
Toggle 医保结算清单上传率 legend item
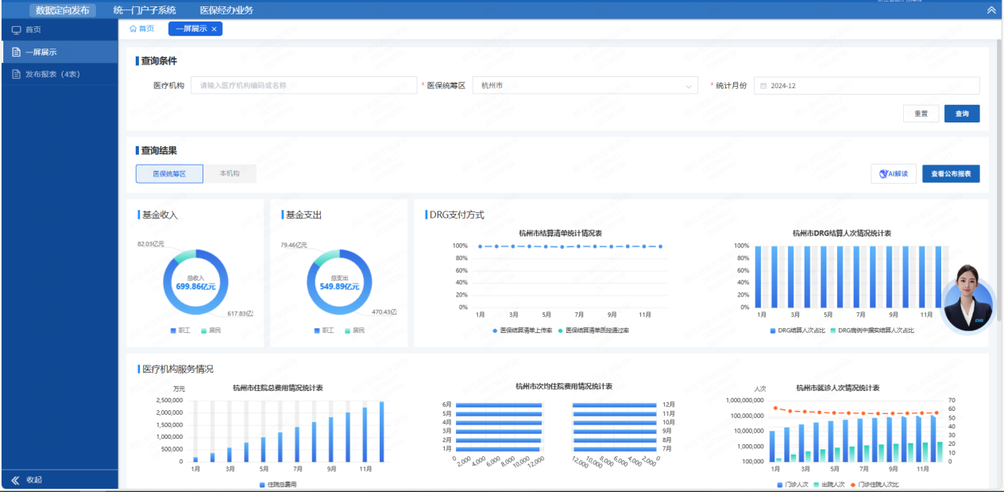[522, 330]
